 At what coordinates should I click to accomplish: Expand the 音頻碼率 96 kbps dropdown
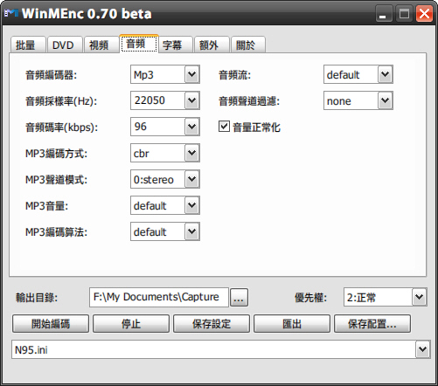click(192, 127)
